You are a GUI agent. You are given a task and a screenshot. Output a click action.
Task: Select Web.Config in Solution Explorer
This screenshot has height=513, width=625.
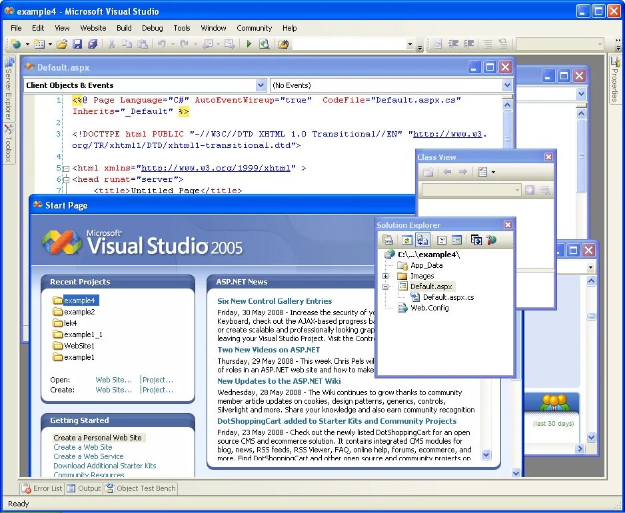[x=429, y=308]
